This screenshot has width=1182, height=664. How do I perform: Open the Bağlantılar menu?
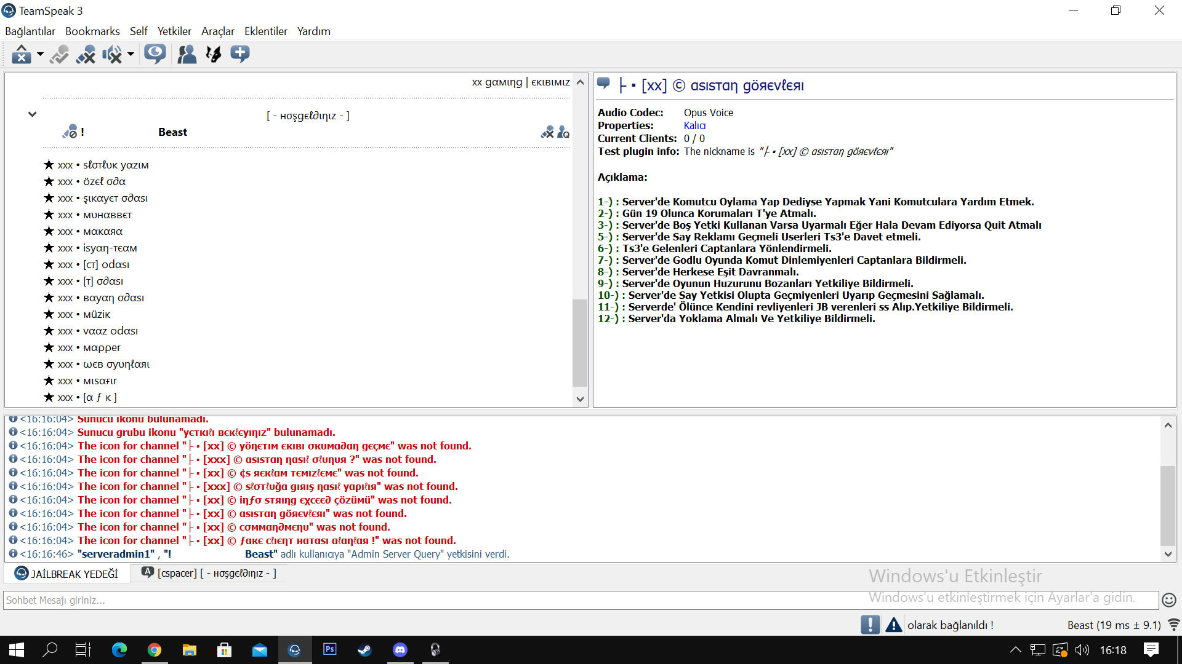(x=30, y=31)
